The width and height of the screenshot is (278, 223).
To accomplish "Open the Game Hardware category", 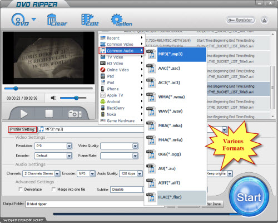I will tap(121, 121).
